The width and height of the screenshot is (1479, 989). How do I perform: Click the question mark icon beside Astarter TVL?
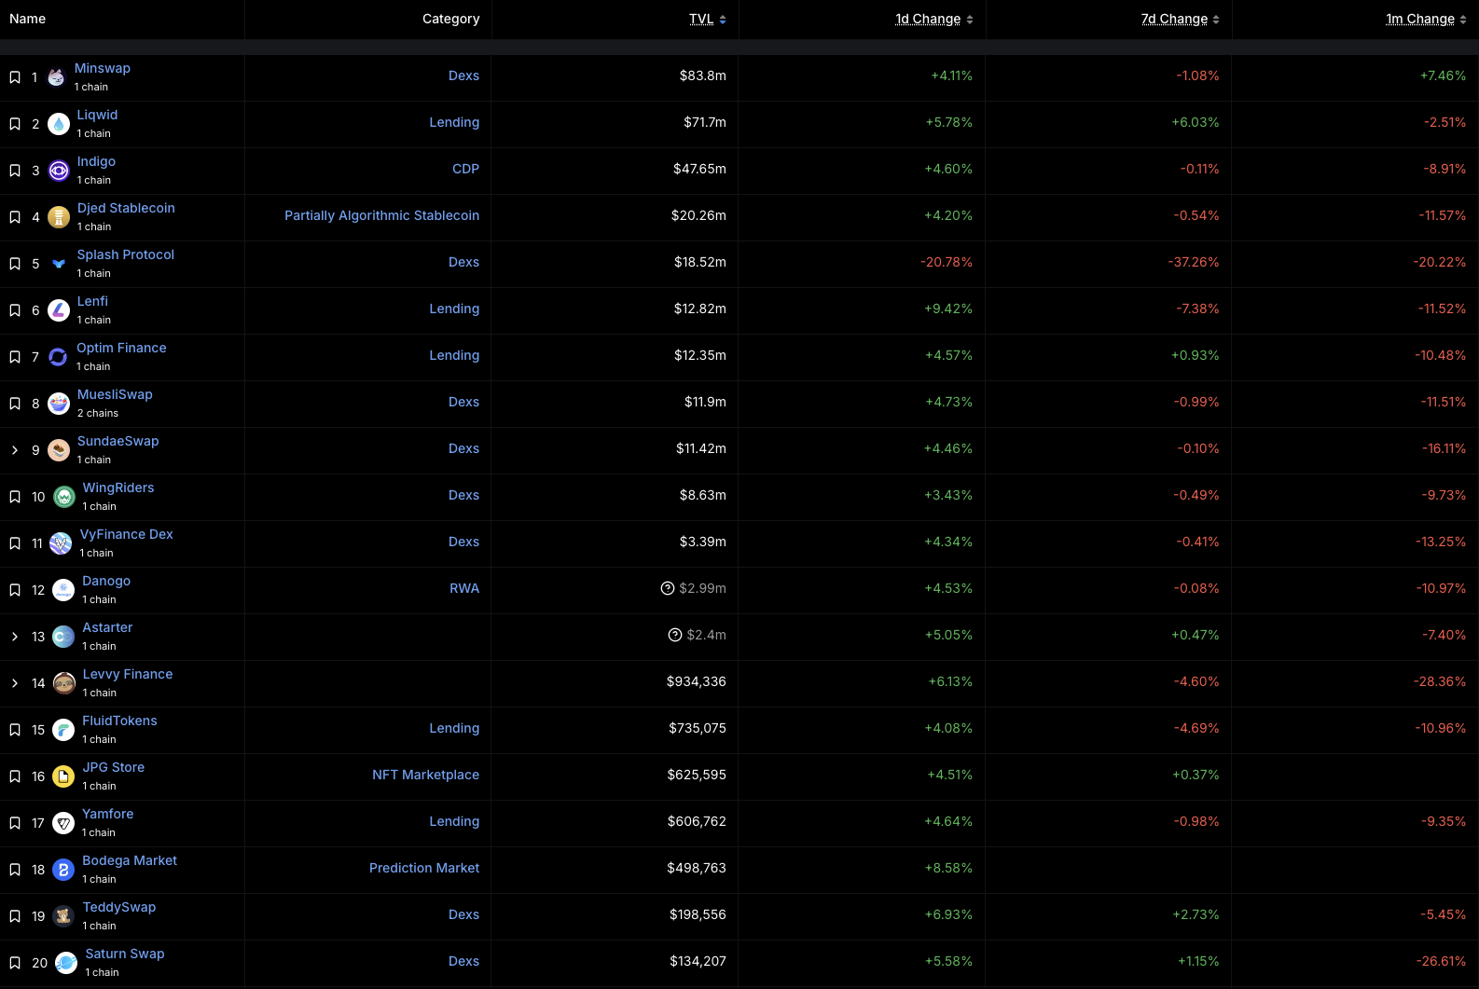pos(675,635)
